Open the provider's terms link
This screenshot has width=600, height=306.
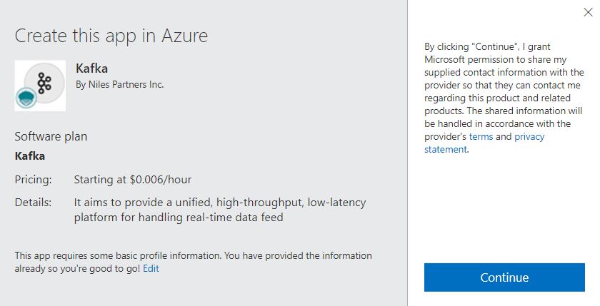click(x=481, y=136)
